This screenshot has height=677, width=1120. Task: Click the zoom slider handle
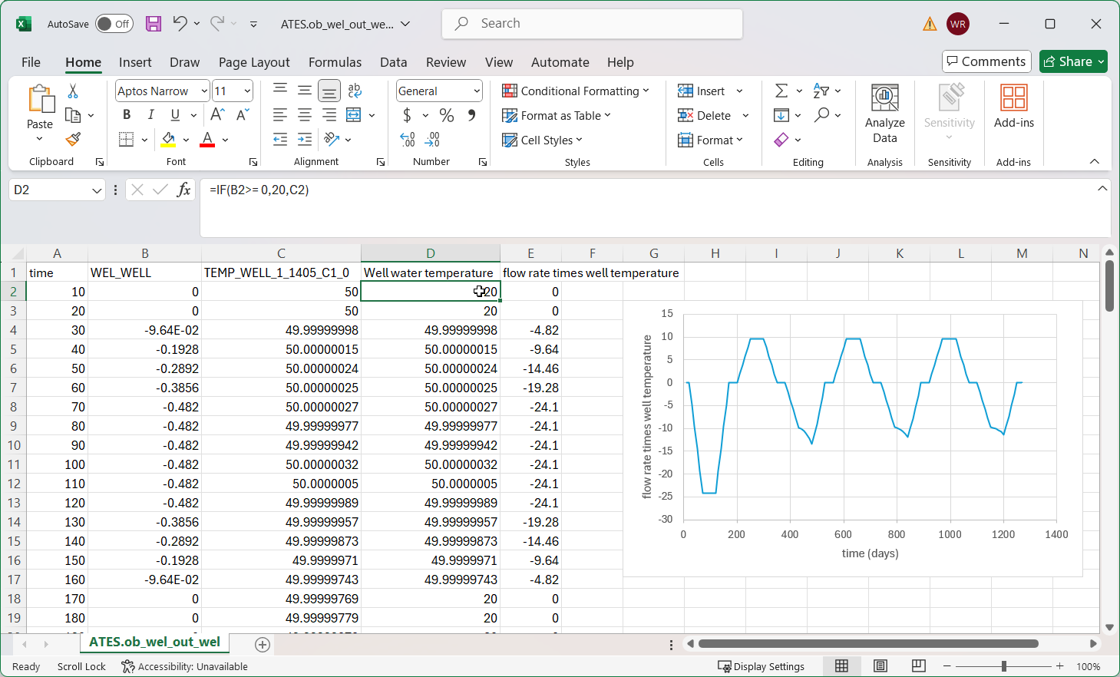(x=1004, y=666)
